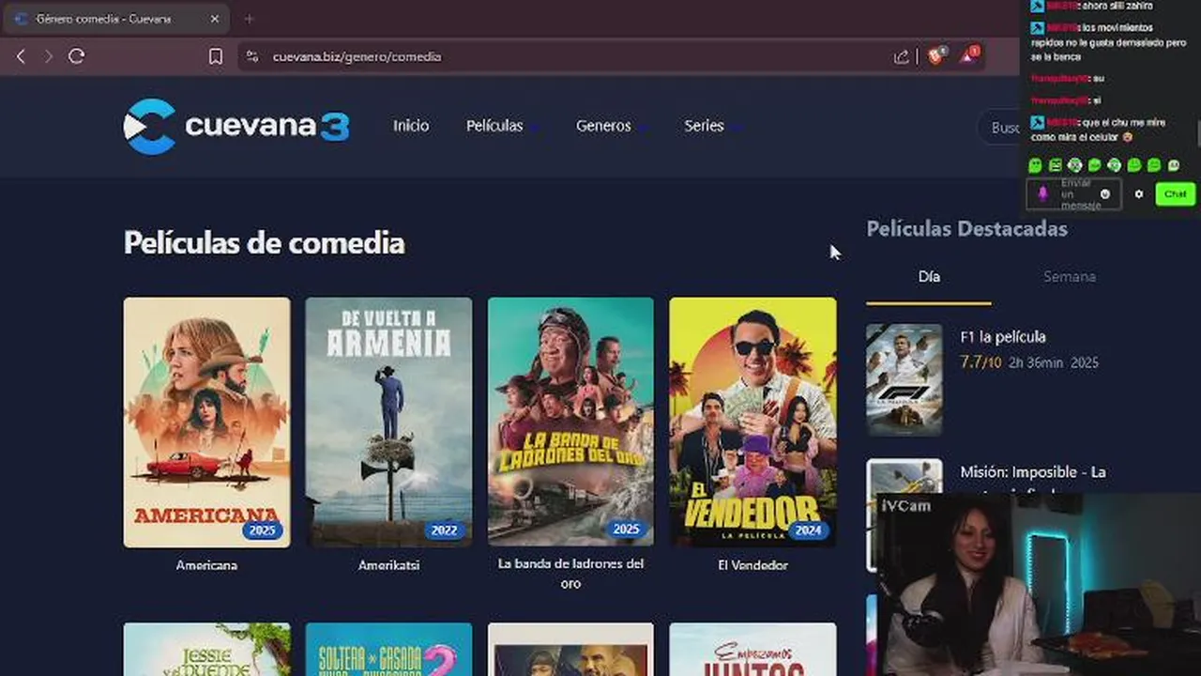Click the Misión: Imposible title link
Image resolution: width=1201 pixels, height=676 pixels.
(1033, 472)
